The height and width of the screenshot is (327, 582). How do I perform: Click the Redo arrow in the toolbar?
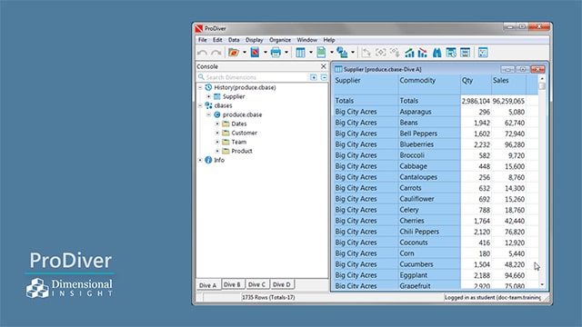tap(216, 53)
